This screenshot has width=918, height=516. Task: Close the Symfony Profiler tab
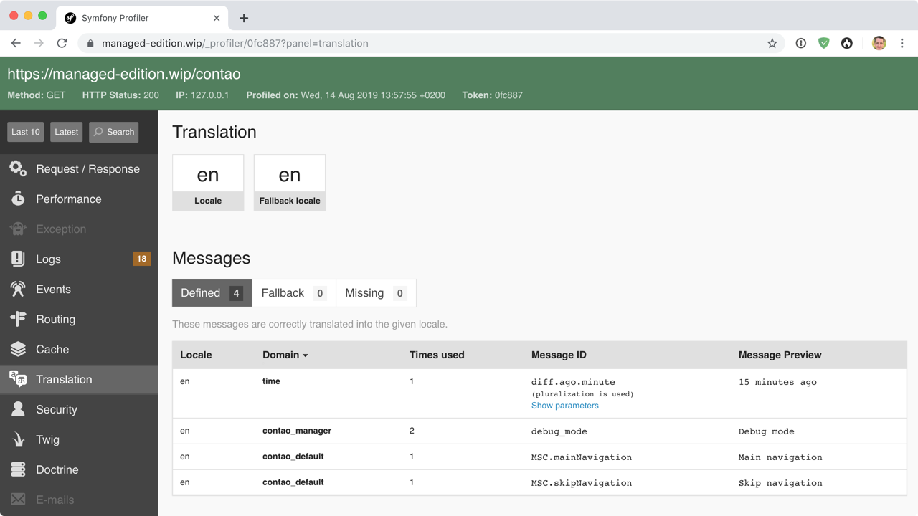tap(217, 18)
